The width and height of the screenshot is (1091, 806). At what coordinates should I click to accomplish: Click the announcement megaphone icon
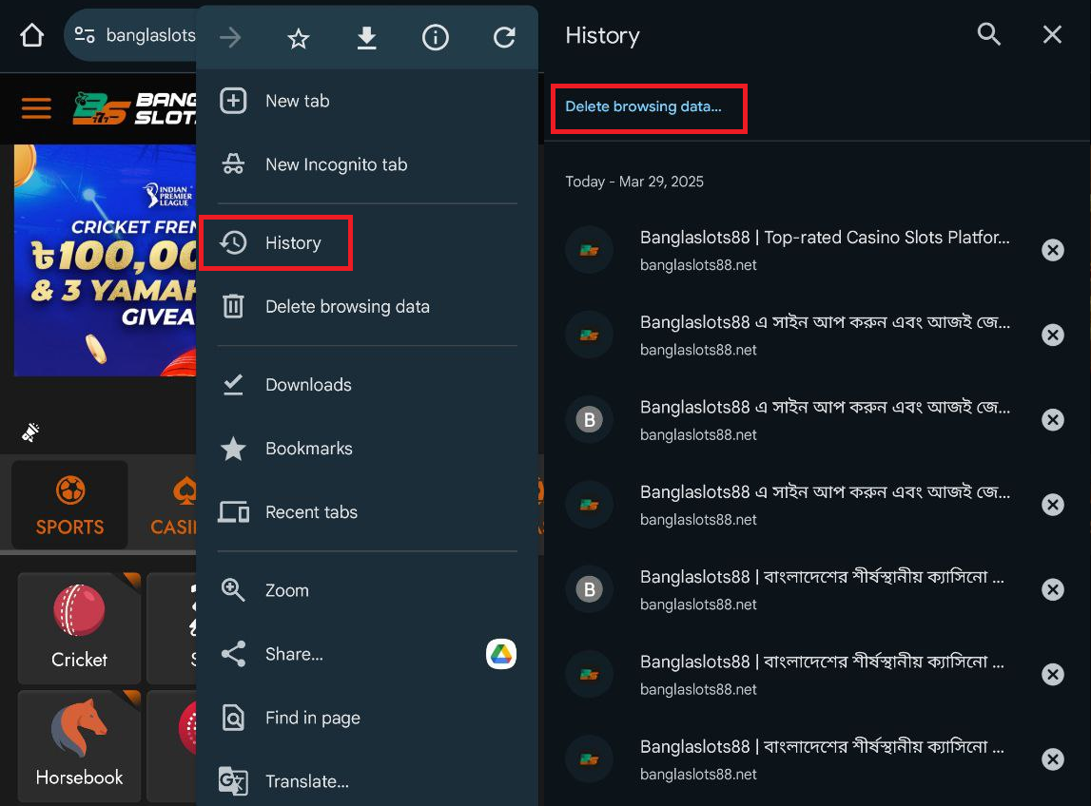pos(29,432)
